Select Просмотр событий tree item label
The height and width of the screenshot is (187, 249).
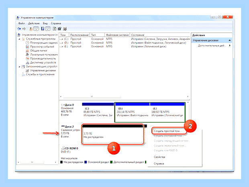(x=42, y=47)
